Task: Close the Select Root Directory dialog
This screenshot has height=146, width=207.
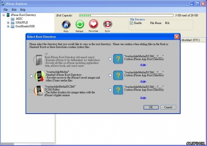Action: point(177,37)
